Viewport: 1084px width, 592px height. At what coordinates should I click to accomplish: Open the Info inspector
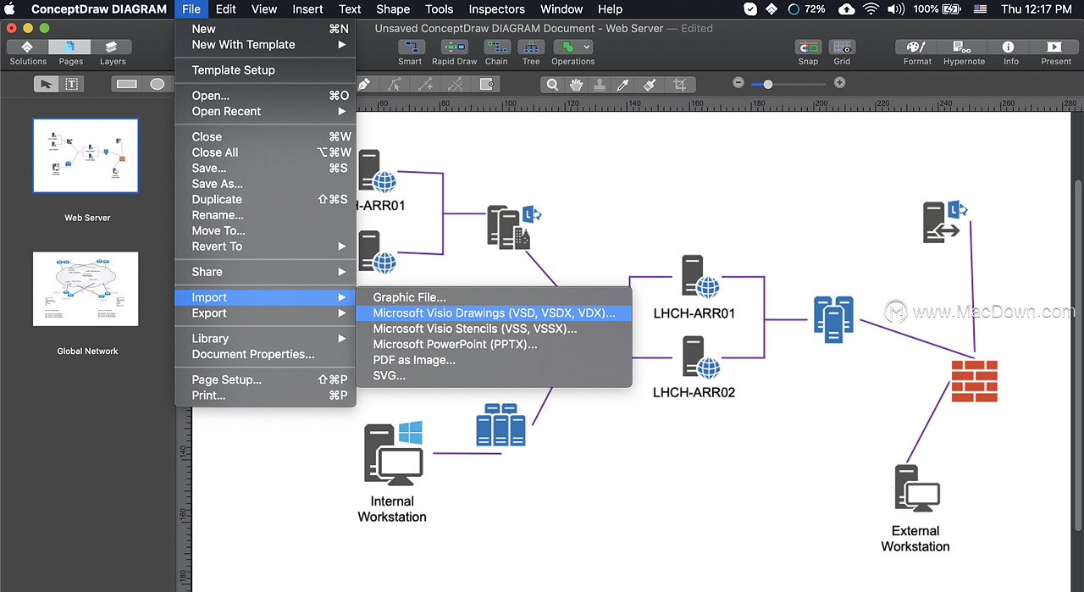1009,47
